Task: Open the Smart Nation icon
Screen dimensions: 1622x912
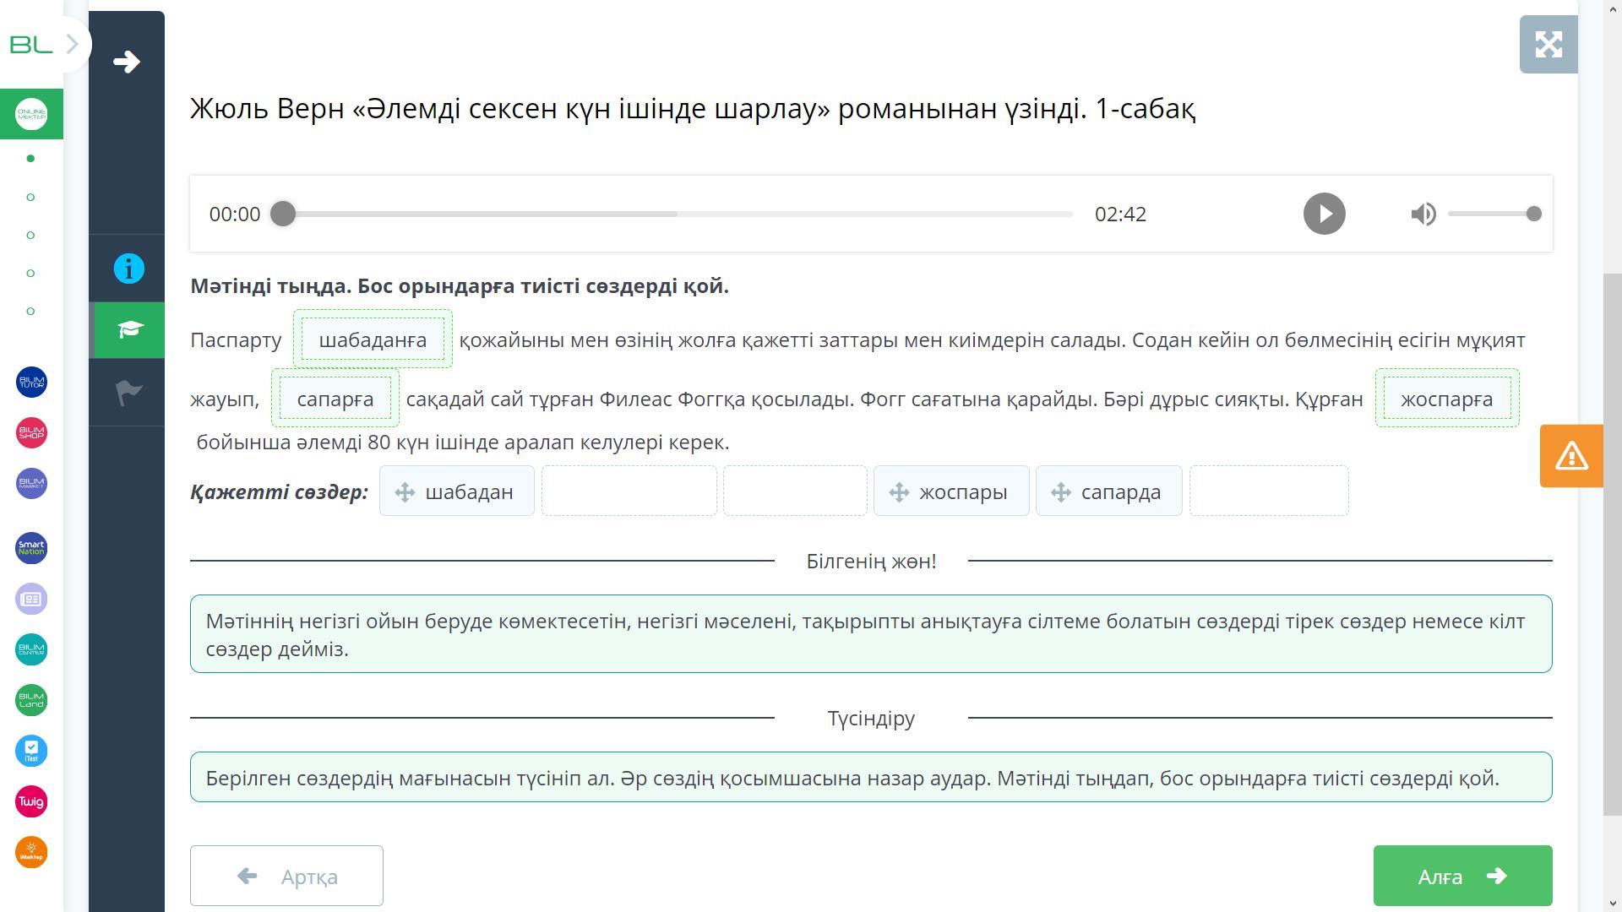Action: (31, 548)
